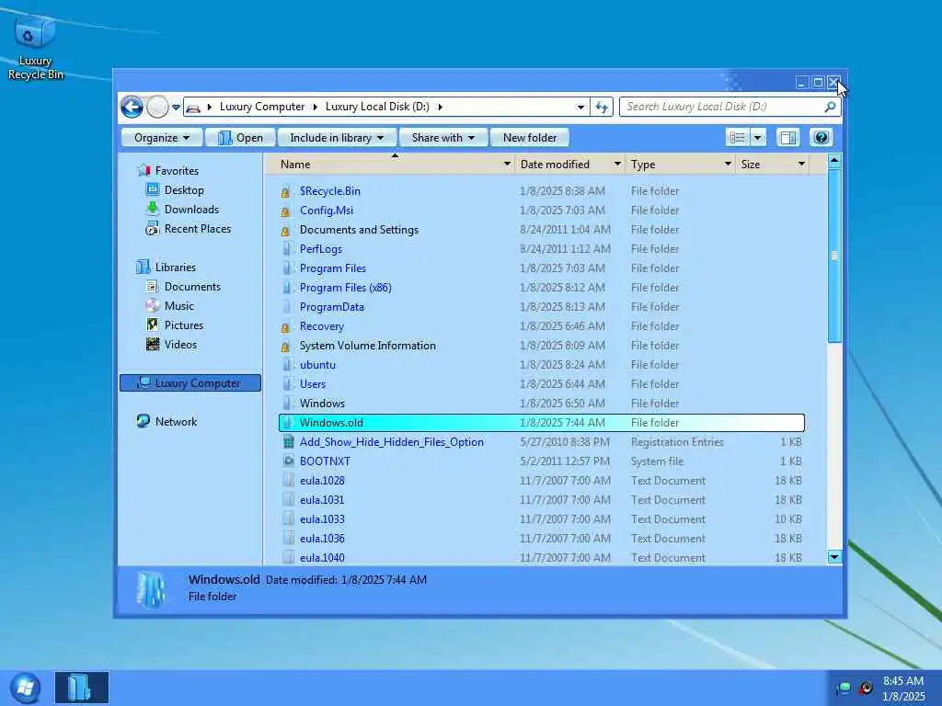
Task: Select the BOOTNXT system file icon
Action: point(288,461)
